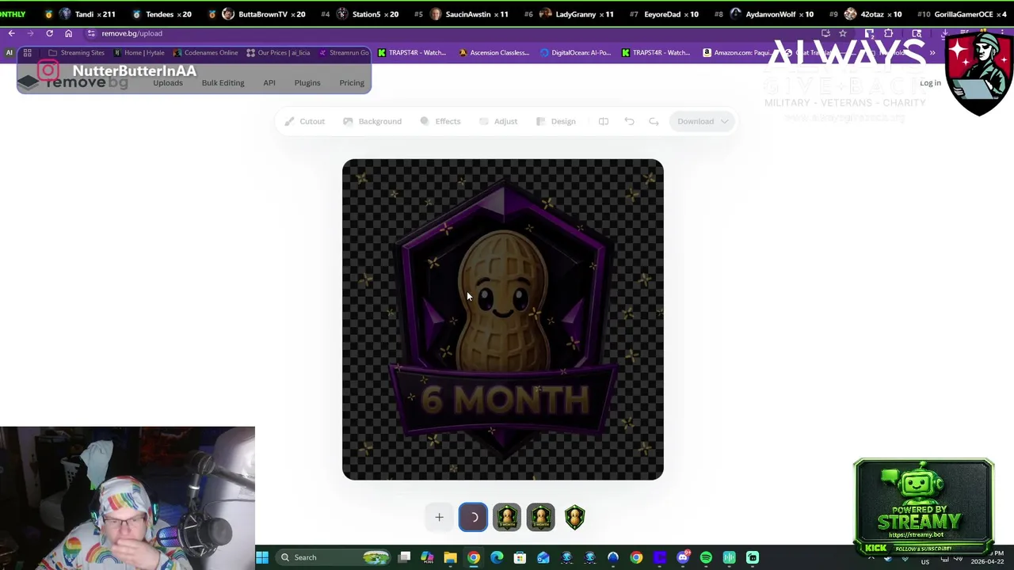Viewport: 1014px width, 570px height.
Task: Open the Plugins menu item
Action: tap(307, 82)
